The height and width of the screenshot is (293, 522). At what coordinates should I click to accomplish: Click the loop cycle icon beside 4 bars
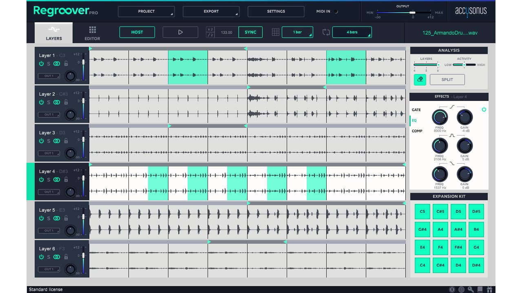(x=326, y=32)
